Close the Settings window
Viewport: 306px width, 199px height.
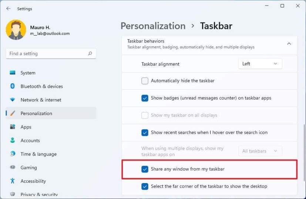(x=298, y=6)
